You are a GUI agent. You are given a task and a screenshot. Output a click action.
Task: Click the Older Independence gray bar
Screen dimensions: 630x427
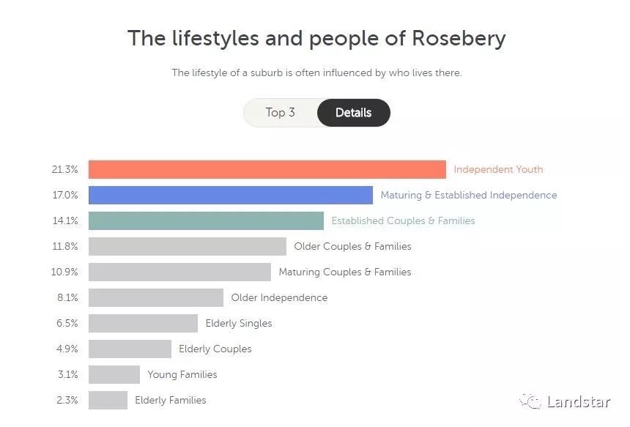155,297
